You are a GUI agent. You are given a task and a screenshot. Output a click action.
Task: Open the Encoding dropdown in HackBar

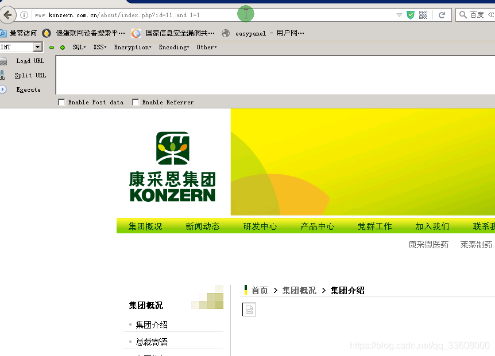click(173, 47)
